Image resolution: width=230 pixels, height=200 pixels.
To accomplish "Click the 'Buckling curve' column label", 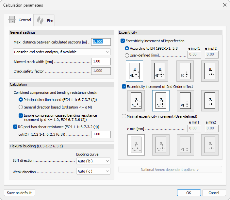I will [x=87, y=154].
